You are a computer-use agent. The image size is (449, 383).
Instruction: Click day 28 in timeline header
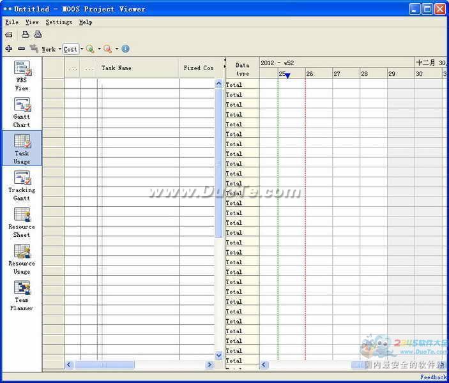click(374, 73)
